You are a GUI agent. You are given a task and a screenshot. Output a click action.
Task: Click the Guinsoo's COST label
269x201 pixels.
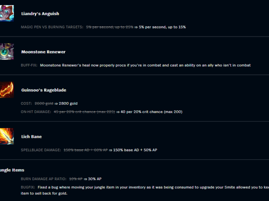pyautogui.click(x=26, y=103)
